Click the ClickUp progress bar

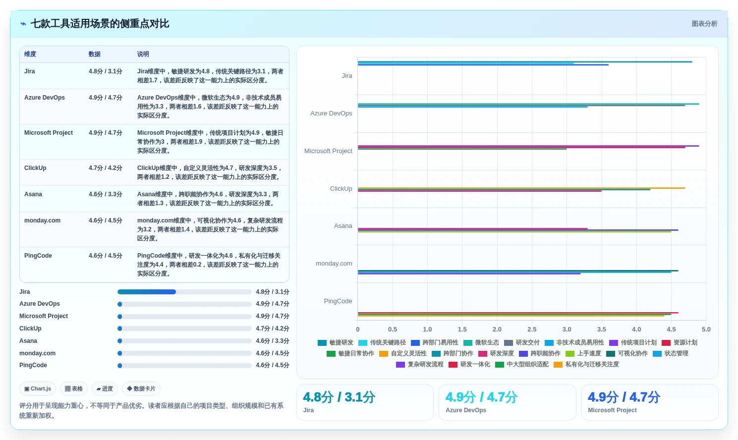184,329
